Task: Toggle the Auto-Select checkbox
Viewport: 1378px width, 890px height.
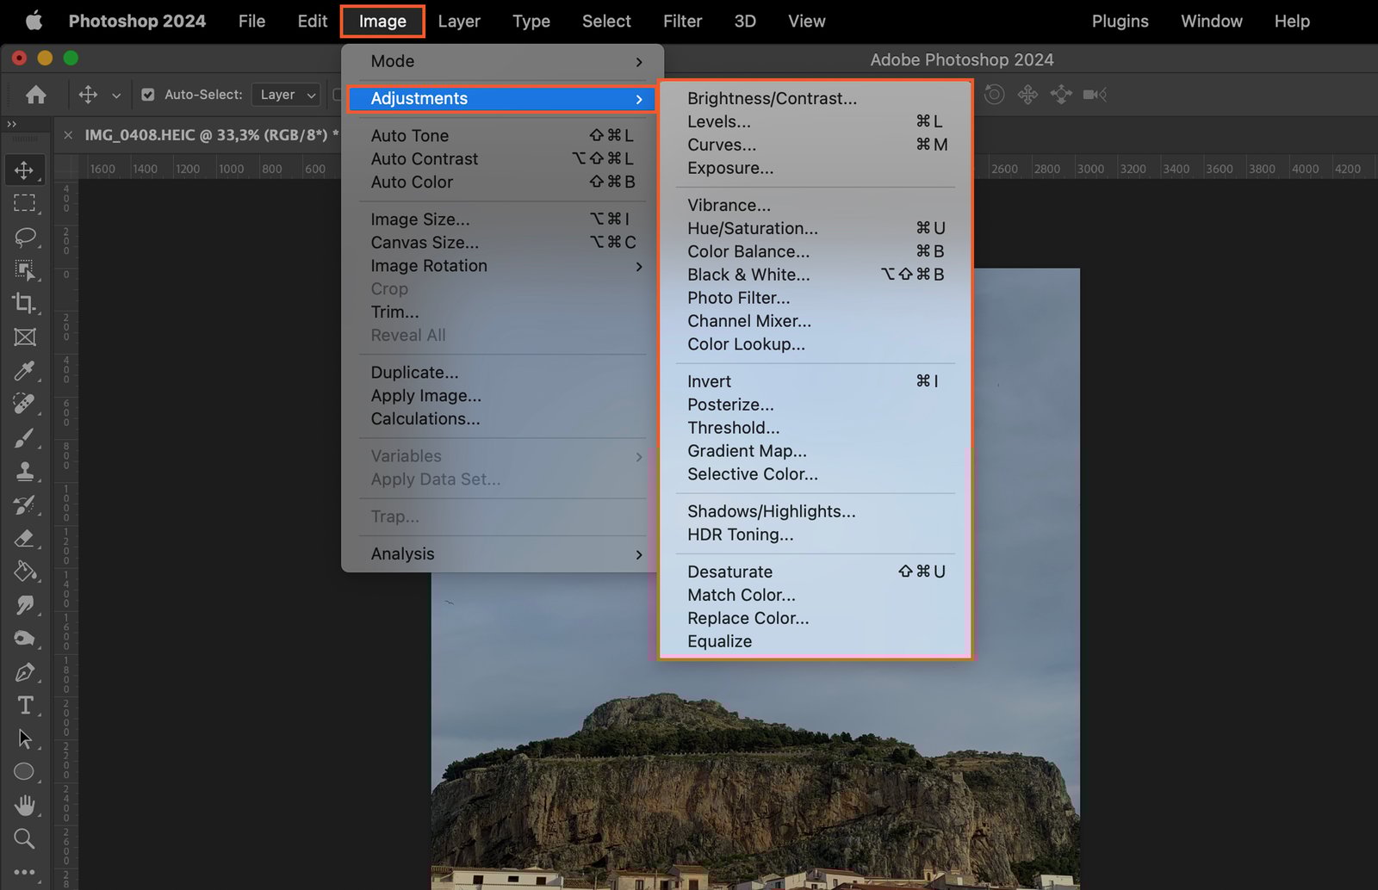Action: point(148,95)
